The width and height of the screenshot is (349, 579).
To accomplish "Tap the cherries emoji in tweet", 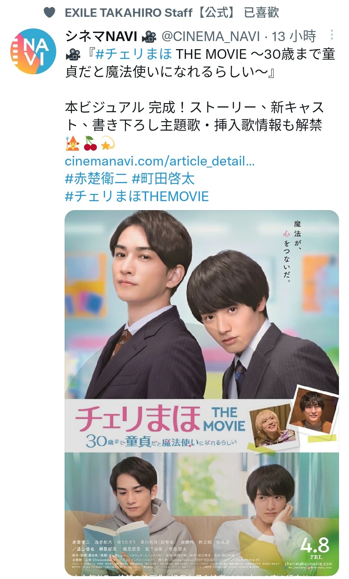I will 90,143.
